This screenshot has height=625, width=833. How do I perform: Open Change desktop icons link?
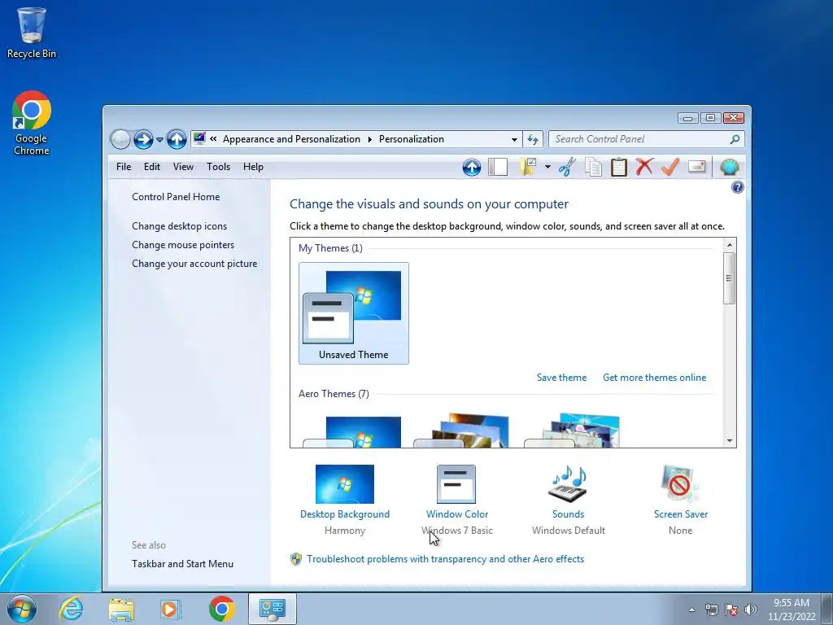click(x=179, y=226)
